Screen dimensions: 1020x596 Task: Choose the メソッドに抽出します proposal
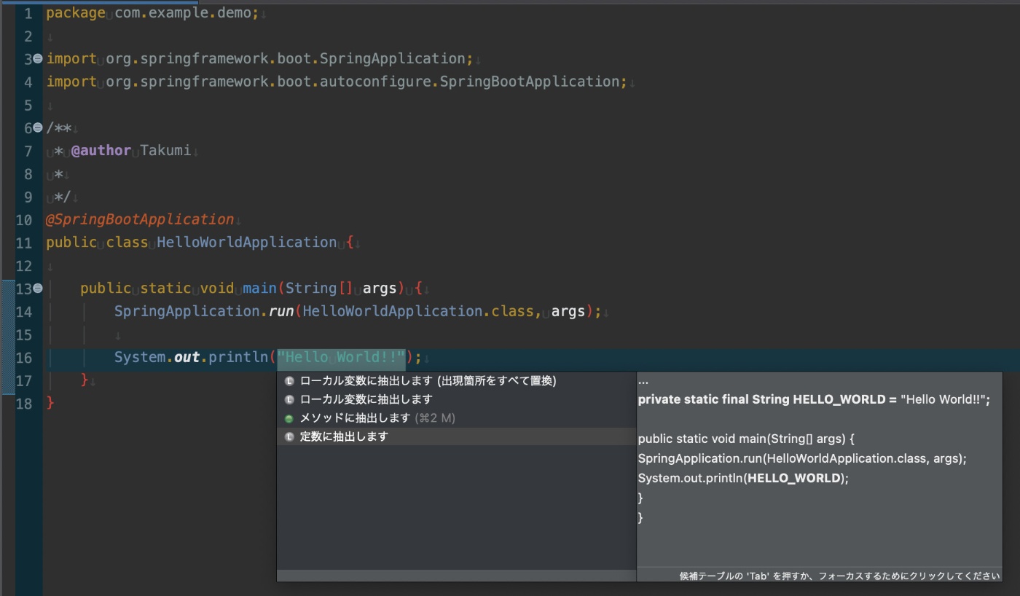click(456, 418)
